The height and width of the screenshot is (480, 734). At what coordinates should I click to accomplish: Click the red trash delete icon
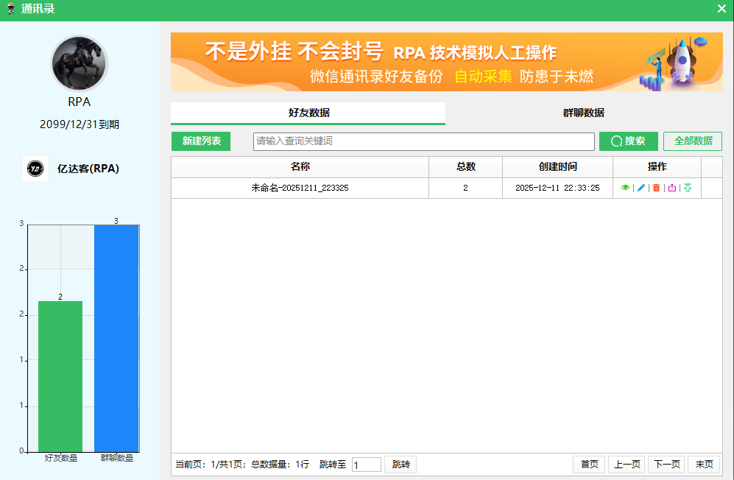656,188
